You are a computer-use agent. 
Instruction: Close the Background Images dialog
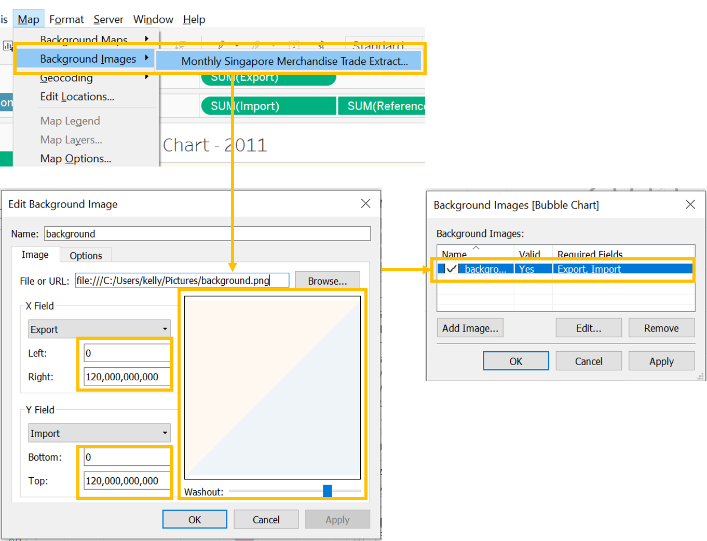pyautogui.click(x=690, y=204)
